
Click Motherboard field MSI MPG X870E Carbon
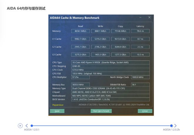point(110,96)
